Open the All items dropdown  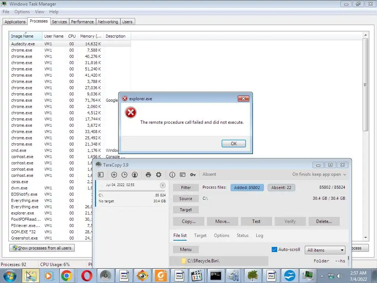[325, 250]
